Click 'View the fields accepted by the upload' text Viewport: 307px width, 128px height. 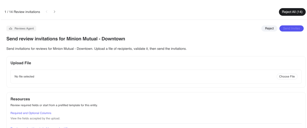(x=35, y=118)
